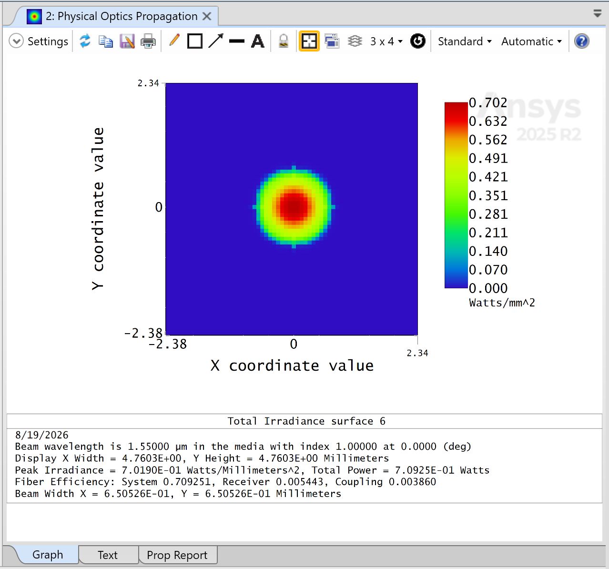Click the Total Irradiance surface 6 title
Image resolution: width=609 pixels, height=569 pixels.
click(306, 421)
